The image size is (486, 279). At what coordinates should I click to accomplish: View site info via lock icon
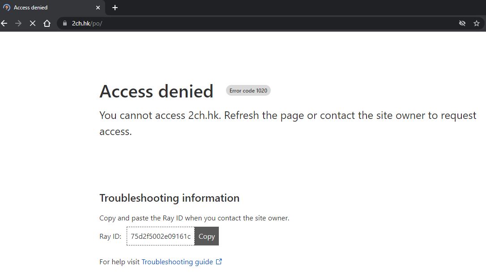65,23
